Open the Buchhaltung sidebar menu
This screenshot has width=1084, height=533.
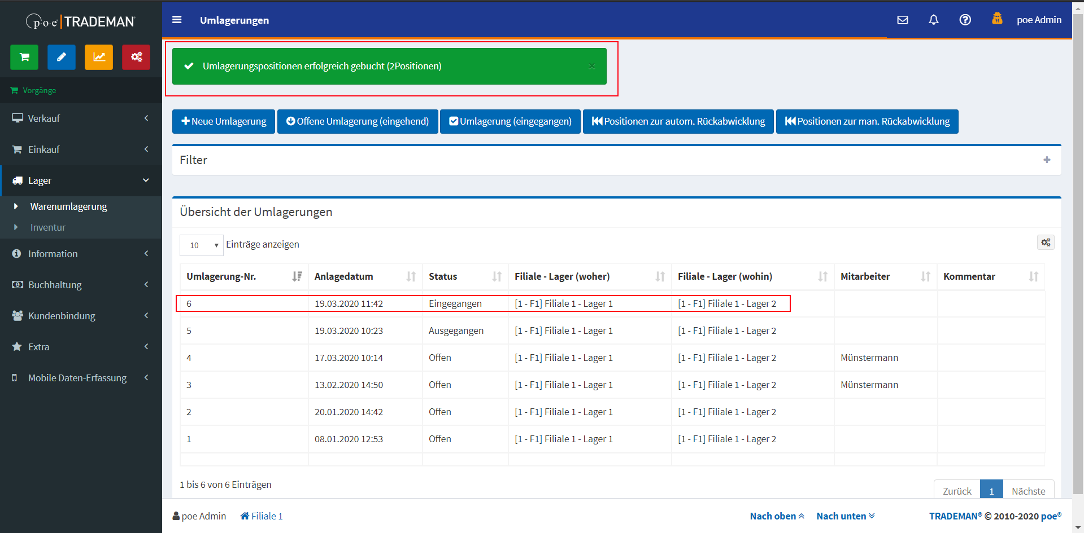pos(81,285)
